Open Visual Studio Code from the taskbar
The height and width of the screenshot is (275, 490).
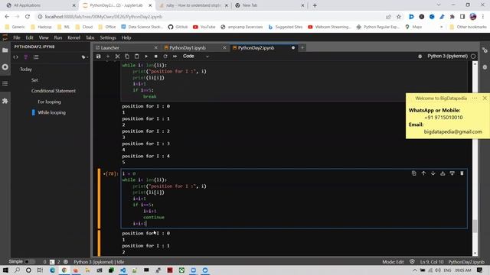coord(122,270)
